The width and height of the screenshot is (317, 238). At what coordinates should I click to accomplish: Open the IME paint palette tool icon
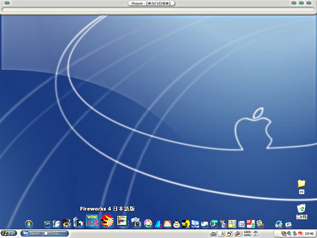tap(229, 234)
